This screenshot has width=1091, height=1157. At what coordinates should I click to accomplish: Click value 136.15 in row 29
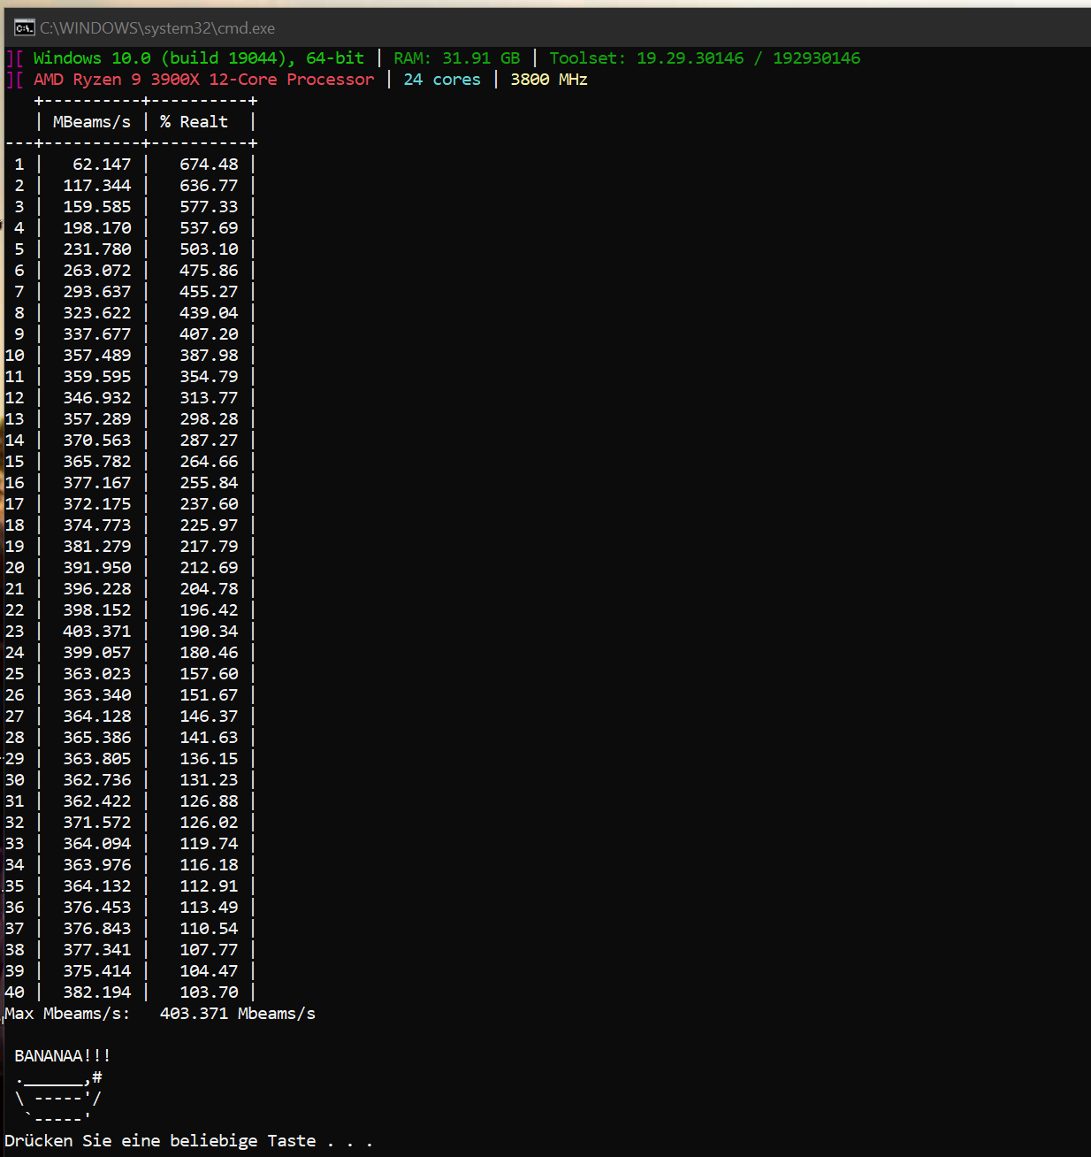(x=209, y=759)
